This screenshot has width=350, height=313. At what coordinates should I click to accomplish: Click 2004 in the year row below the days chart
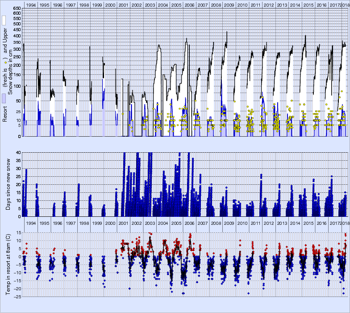[x=163, y=223]
